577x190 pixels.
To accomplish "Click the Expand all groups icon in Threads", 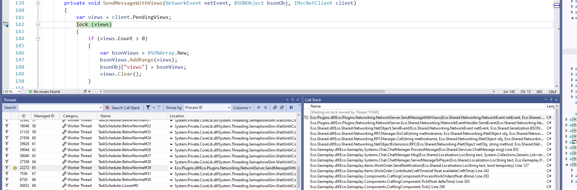I will (259, 107).
